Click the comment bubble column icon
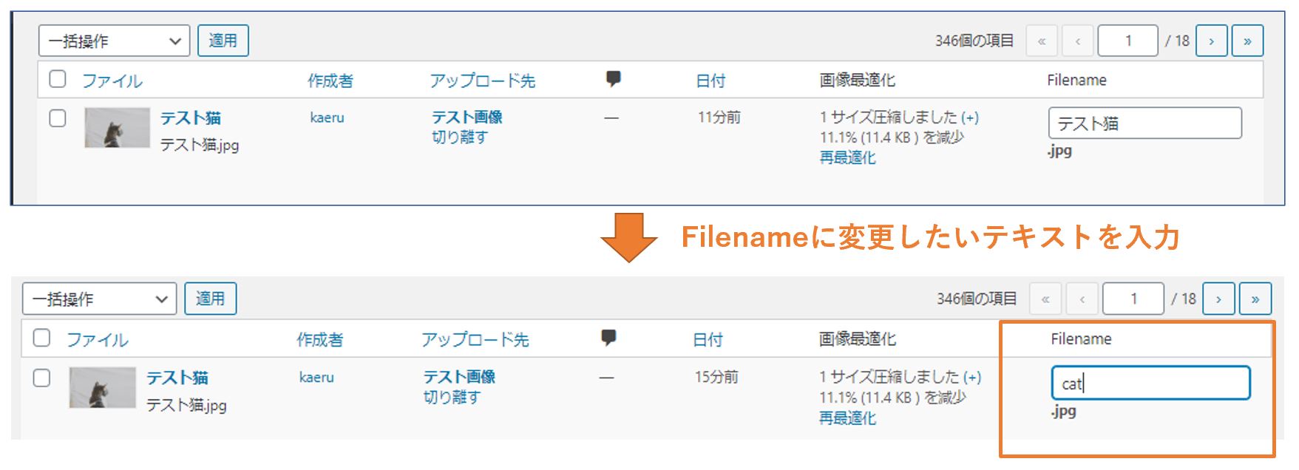 coord(612,77)
